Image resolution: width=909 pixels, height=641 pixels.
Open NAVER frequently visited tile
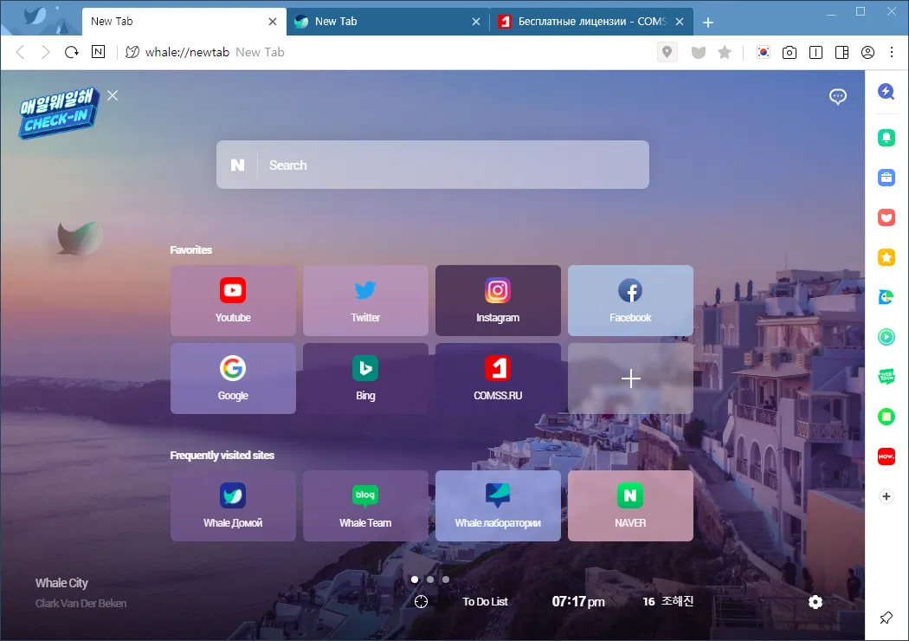click(630, 506)
